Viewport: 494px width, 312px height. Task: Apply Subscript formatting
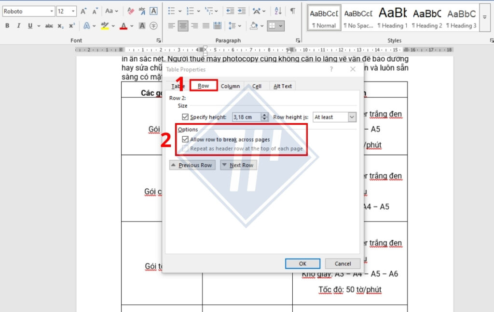tap(60, 26)
